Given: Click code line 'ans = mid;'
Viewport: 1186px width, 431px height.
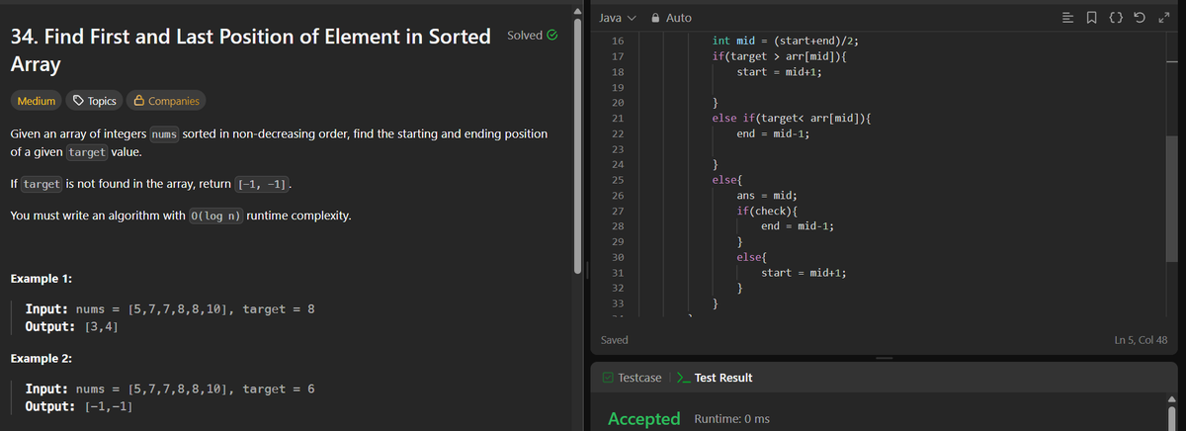Looking at the screenshot, I should coord(767,196).
